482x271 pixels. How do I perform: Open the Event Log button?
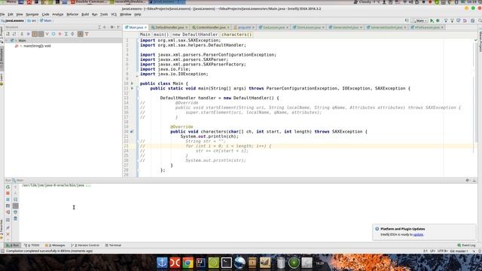[466, 245]
